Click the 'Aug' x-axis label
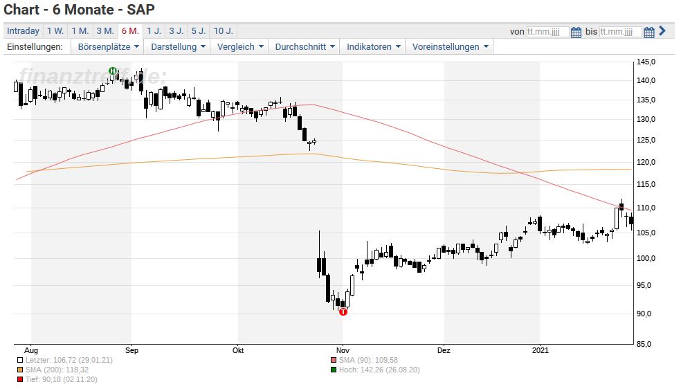Image resolution: width=681 pixels, height=389 pixels. 31,350
